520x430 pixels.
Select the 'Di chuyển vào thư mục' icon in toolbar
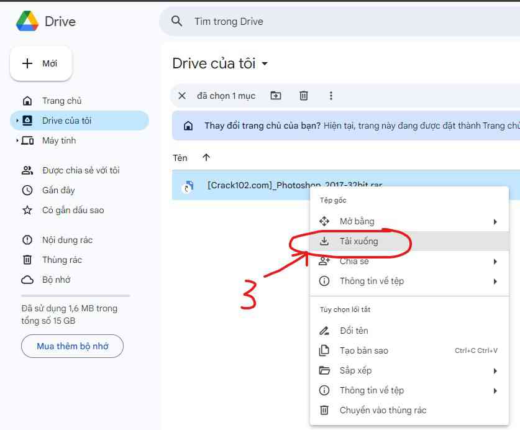coord(275,96)
